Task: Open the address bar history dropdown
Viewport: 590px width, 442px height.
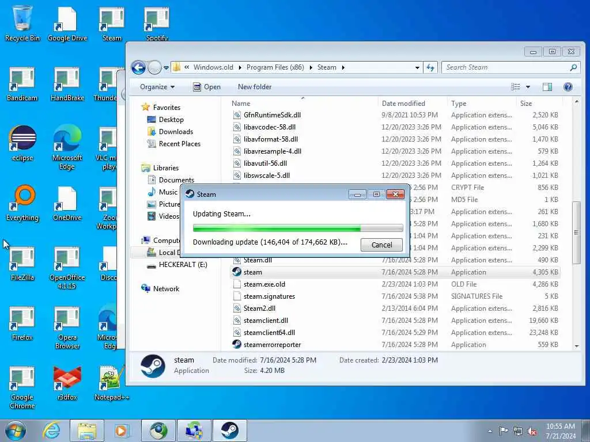Action: pos(417,68)
